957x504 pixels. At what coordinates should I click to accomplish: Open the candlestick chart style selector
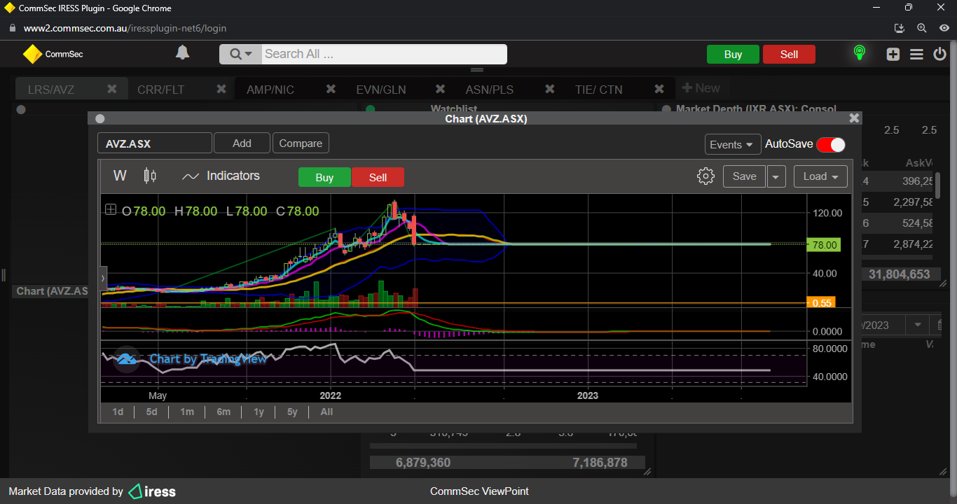tap(150, 176)
